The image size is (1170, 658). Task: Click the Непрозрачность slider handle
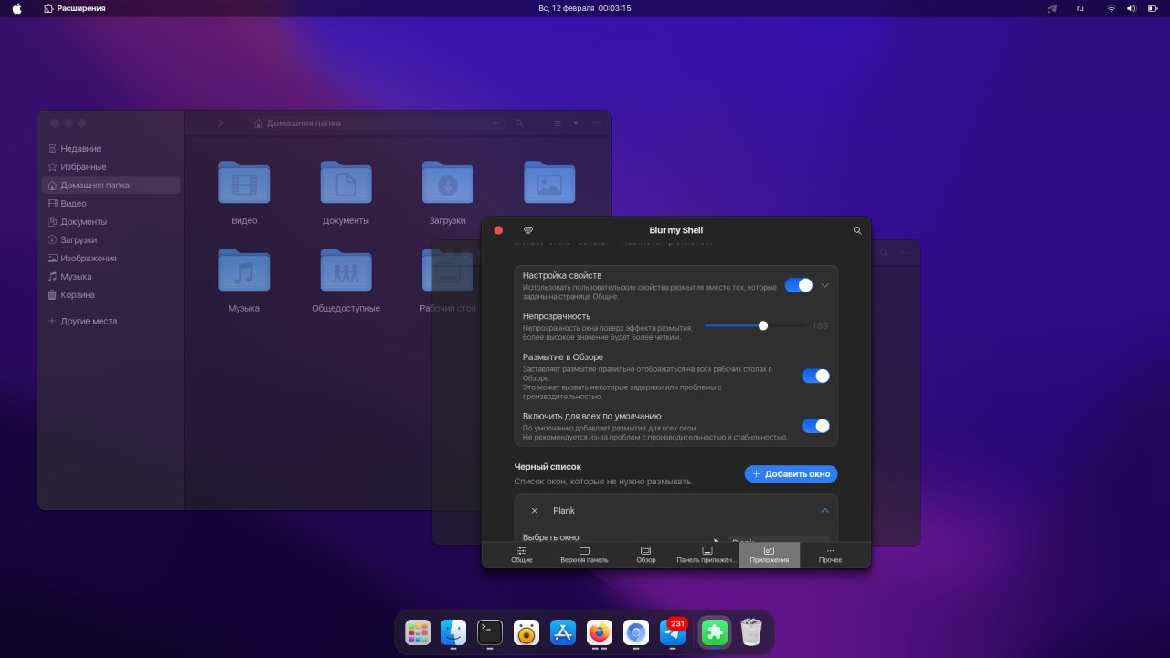tap(763, 325)
